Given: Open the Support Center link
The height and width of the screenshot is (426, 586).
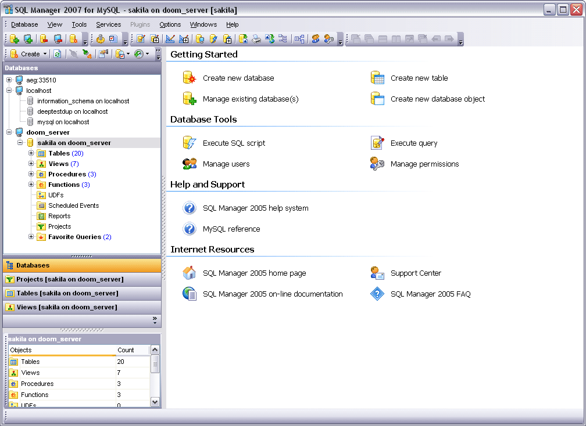Looking at the screenshot, I should [x=406, y=273].
